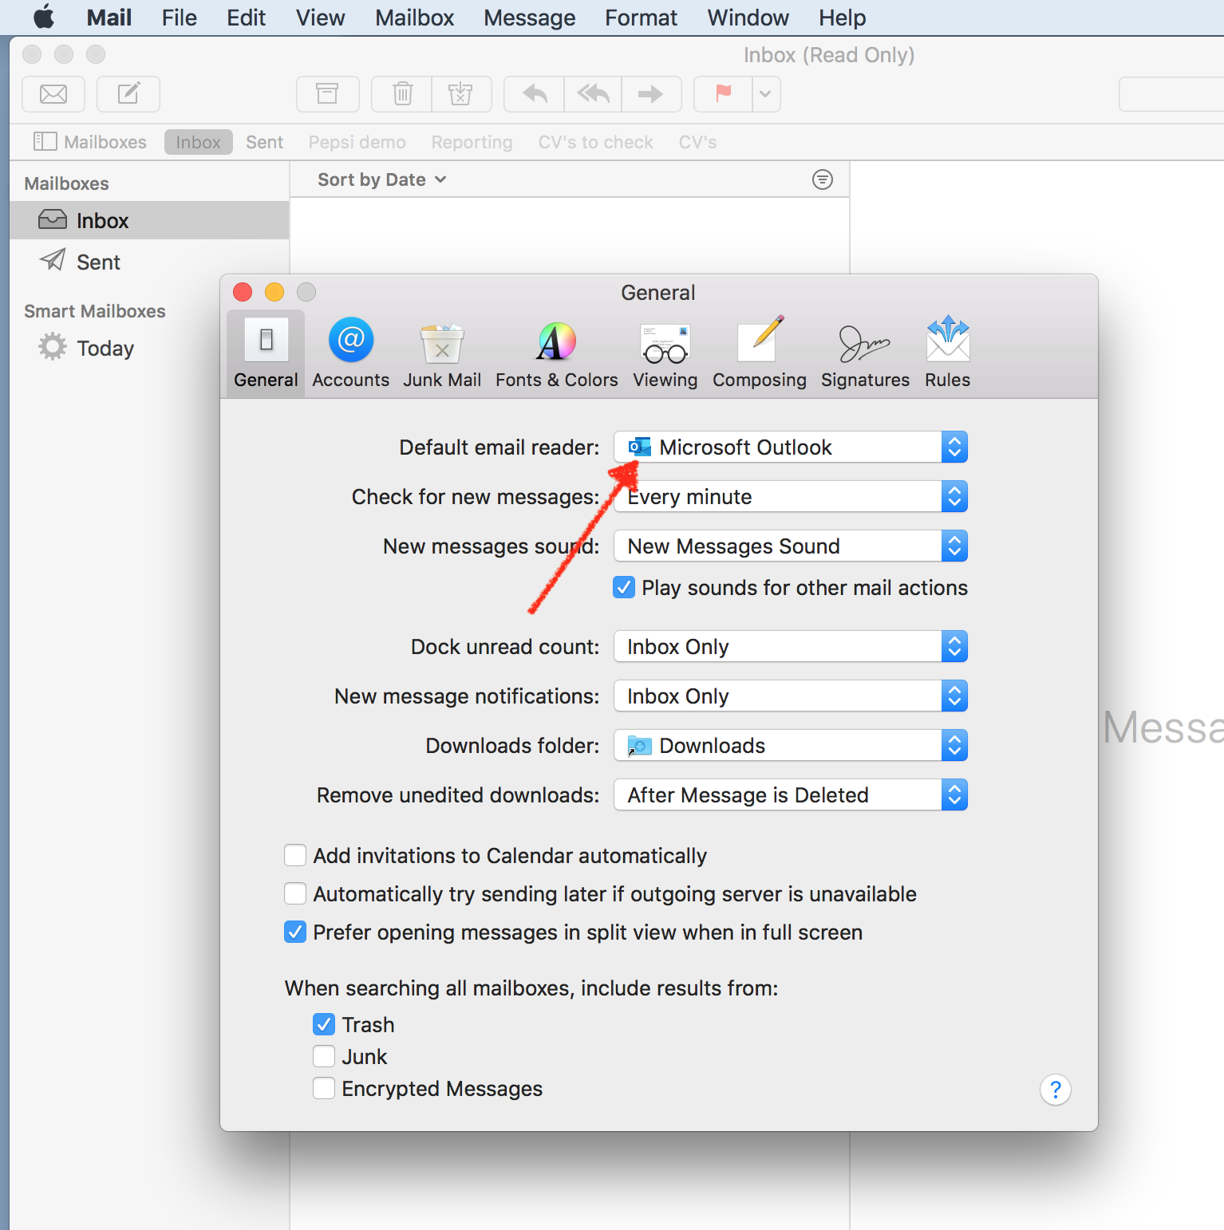Open the flag color dropdown arrow
This screenshot has width=1224, height=1230.
(766, 94)
